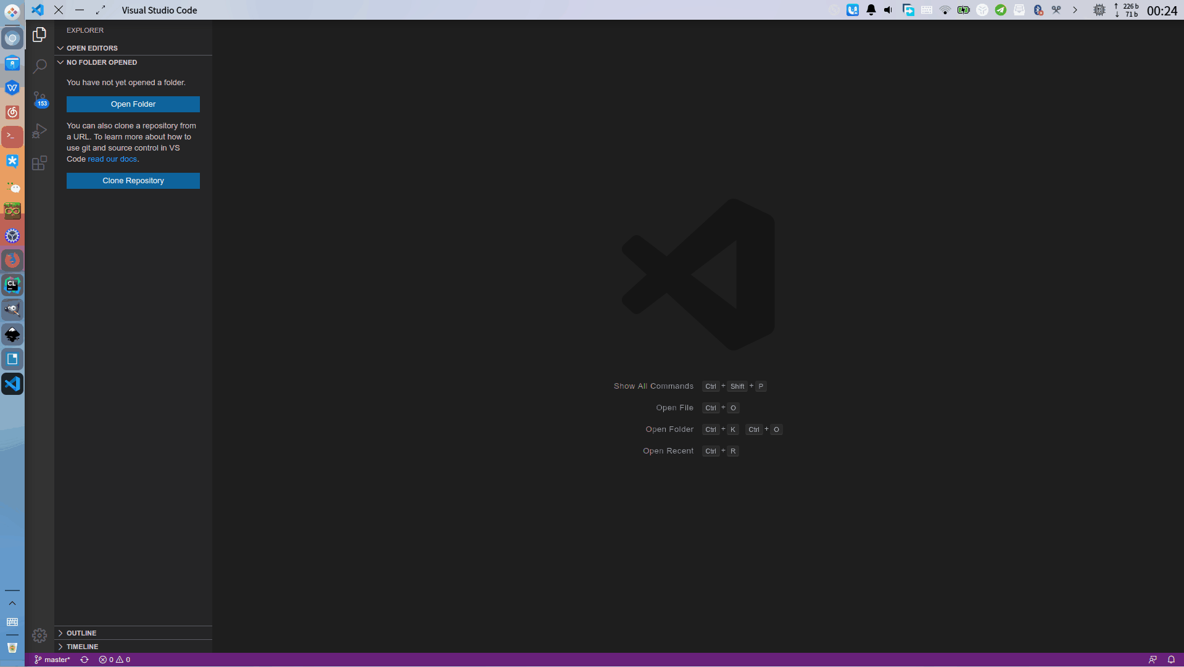
Task: Show the on-screen keyboard icon at dock bottom
Action: click(x=12, y=622)
